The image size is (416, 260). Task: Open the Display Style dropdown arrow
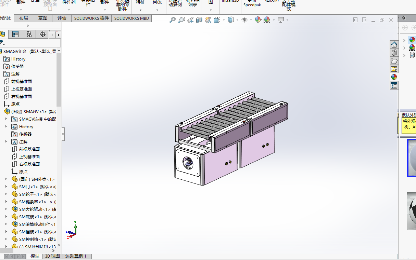(237, 20)
